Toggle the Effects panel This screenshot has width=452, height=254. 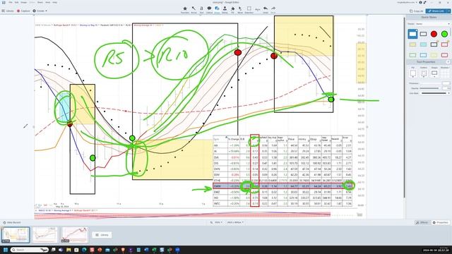click(x=422, y=222)
